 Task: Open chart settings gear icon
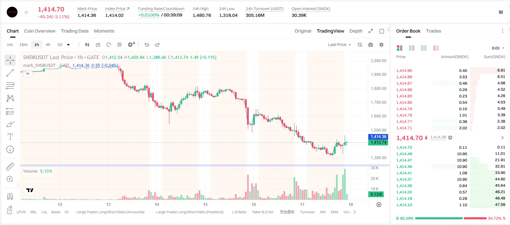381,45
